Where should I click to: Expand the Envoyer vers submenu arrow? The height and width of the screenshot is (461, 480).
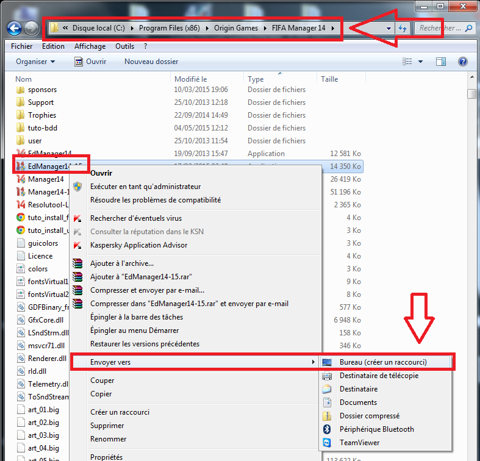coord(313,362)
